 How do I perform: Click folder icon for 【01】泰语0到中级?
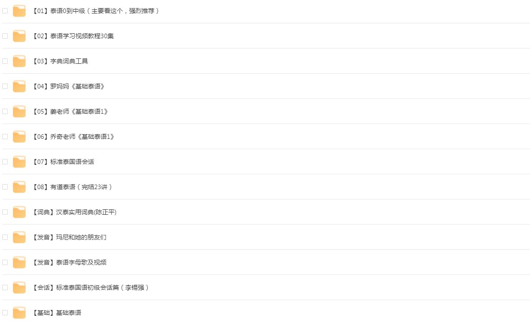[x=19, y=11]
